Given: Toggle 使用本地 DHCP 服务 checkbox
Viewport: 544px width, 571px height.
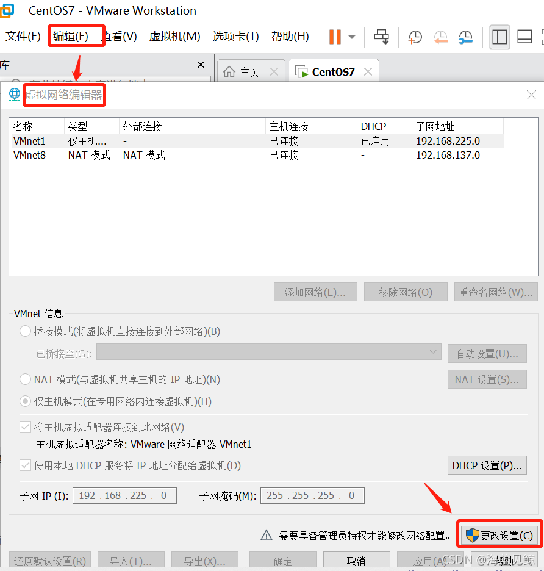Looking at the screenshot, I should click(25, 465).
